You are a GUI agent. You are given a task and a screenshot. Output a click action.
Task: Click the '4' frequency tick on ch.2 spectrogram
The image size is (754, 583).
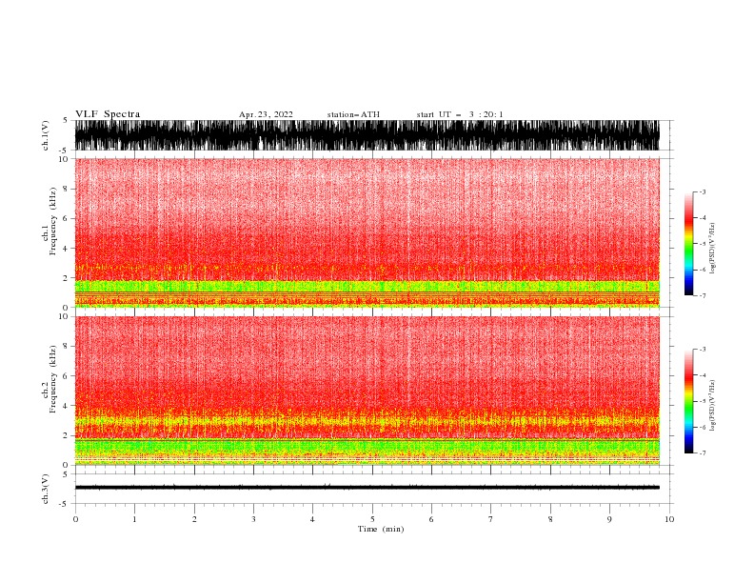click(x=67, y=406)
